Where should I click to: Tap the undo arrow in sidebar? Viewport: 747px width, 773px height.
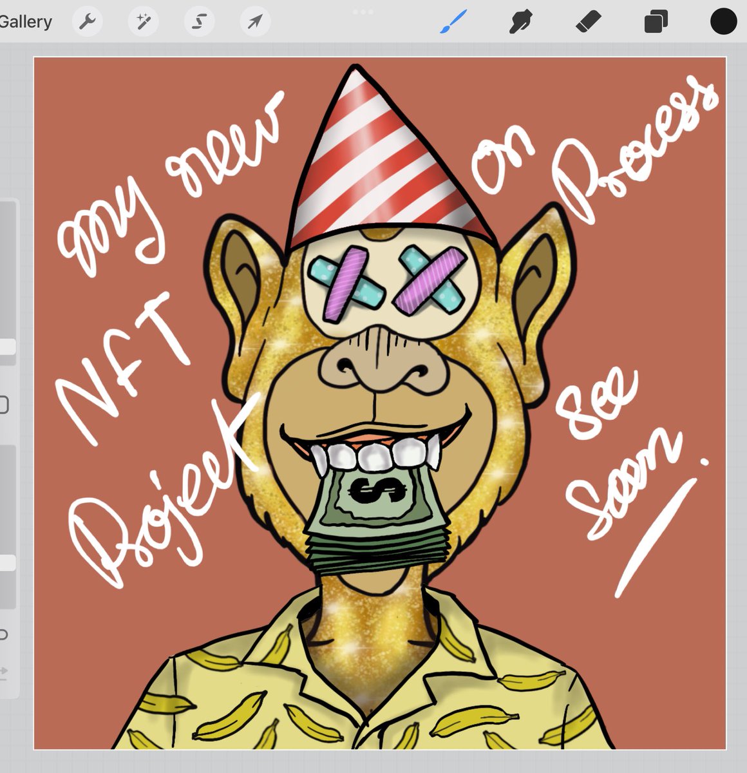coord(3,635)
